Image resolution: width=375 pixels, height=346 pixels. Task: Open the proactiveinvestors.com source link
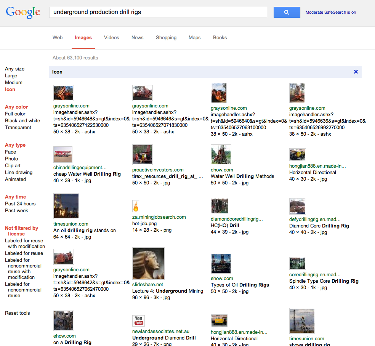coord(158,170)
